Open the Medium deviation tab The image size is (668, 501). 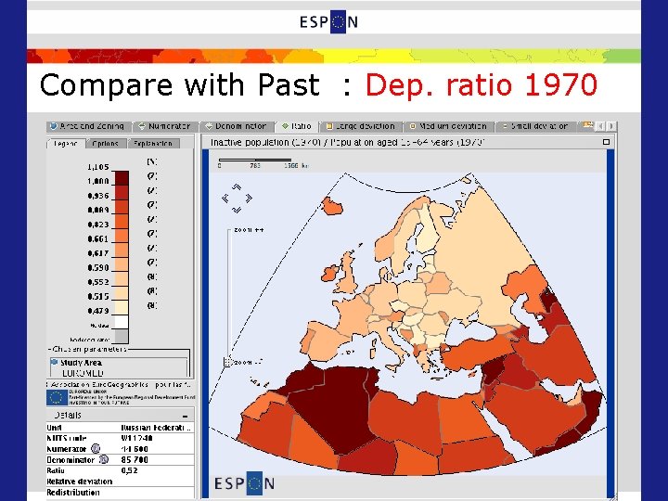click(x=447, y=126)
